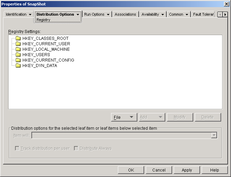
Task: Click the Cancel button
Action: pos(159,170)
